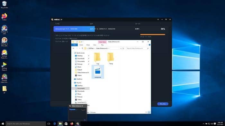Screen dimensions: 225x126
Task: Open the Play tab under Video Tools
Action: pos(102,45)
